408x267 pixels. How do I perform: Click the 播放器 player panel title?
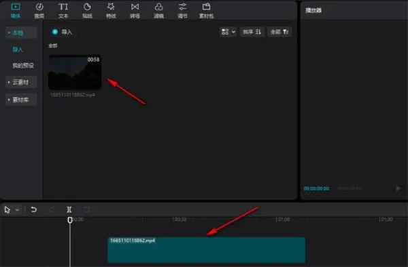click(x=313, y=10)
